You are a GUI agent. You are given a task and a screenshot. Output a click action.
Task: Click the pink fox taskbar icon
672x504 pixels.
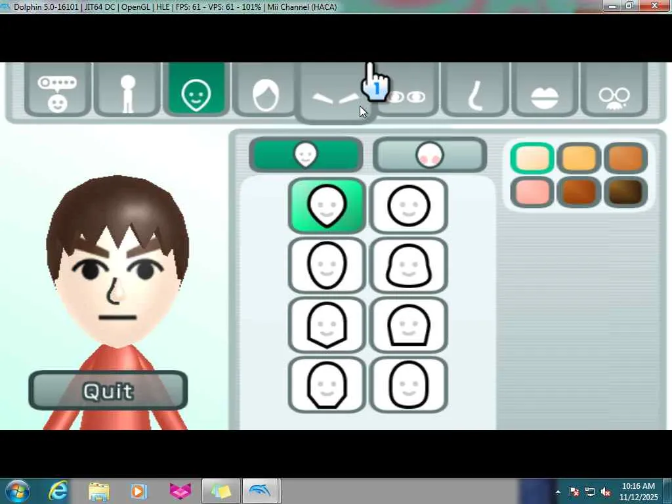click(180, 491)
